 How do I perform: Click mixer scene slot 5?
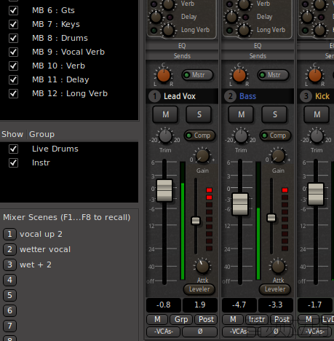(9, 295)
